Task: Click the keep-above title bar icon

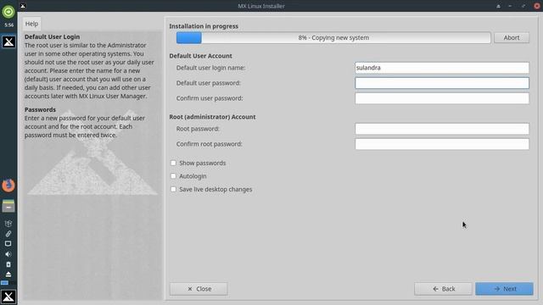Action: point(498,6)
